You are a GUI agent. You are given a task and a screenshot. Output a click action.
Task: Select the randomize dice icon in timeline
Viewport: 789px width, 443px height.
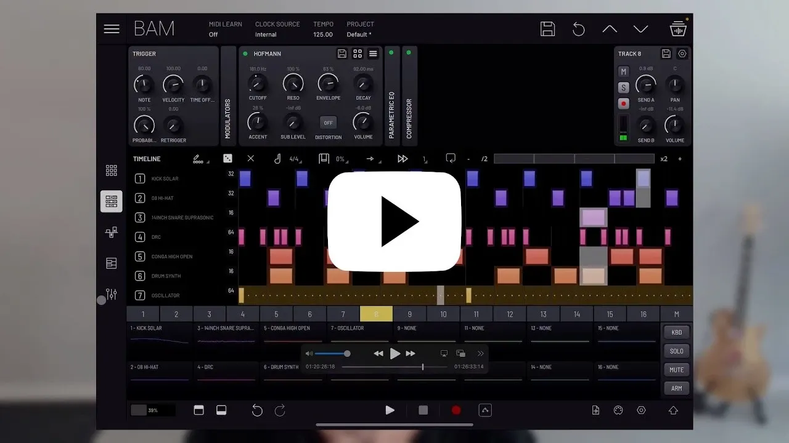click(227, 159)
